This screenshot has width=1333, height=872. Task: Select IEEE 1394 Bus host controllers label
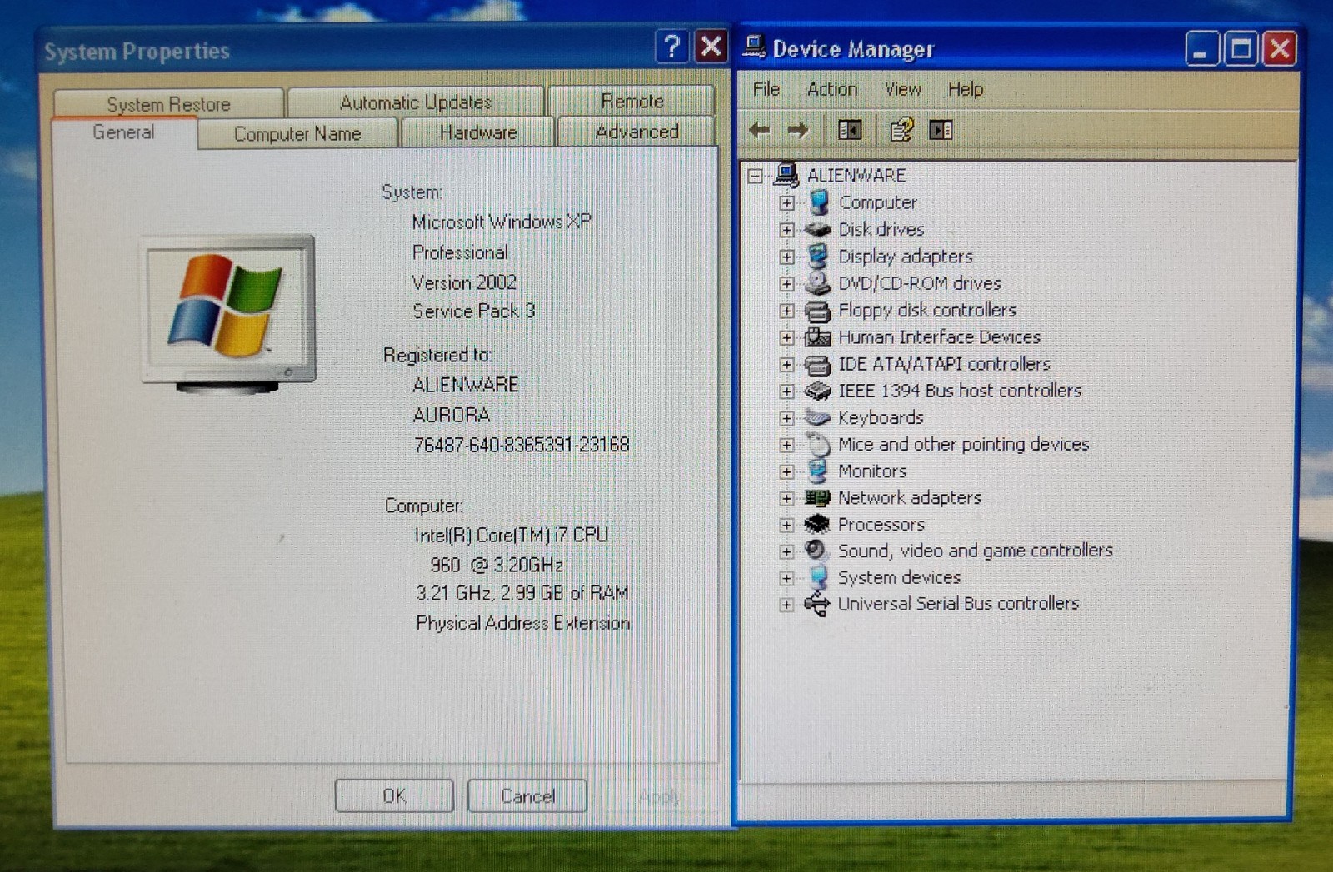click(x=960, y=391)
